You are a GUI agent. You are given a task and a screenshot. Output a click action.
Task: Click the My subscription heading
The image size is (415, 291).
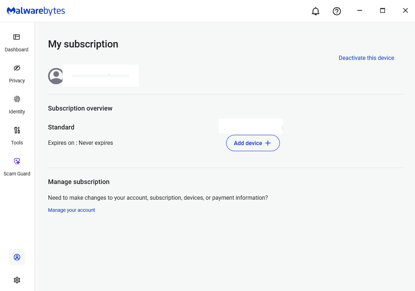pyautogui.click(x=83, y=44)
